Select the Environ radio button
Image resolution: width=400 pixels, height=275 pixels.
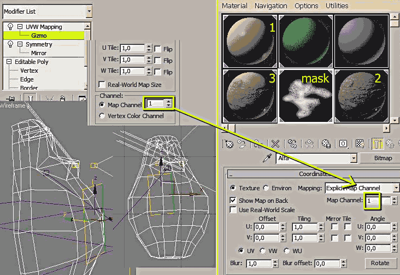(266, 188)
